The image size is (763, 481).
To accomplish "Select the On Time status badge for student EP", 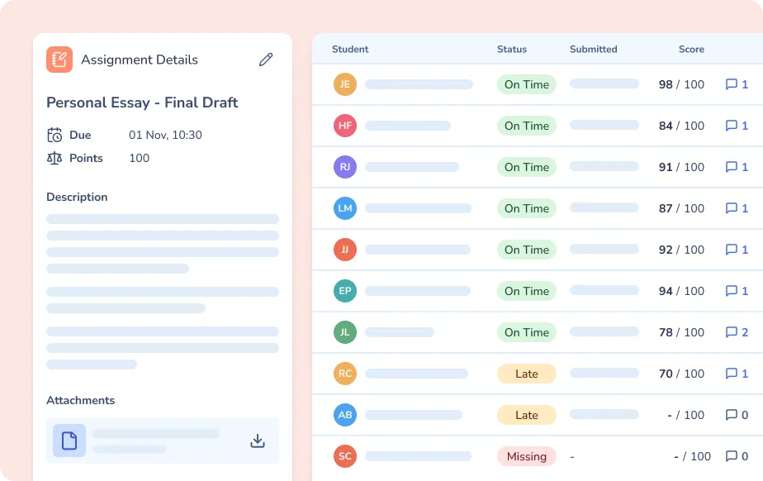I will [x=526, y=291].
